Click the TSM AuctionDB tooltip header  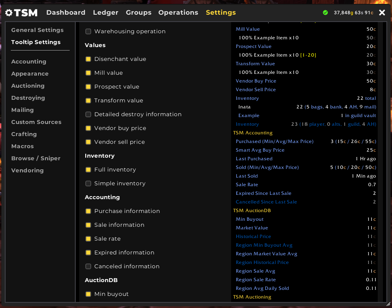coord(252,210)
